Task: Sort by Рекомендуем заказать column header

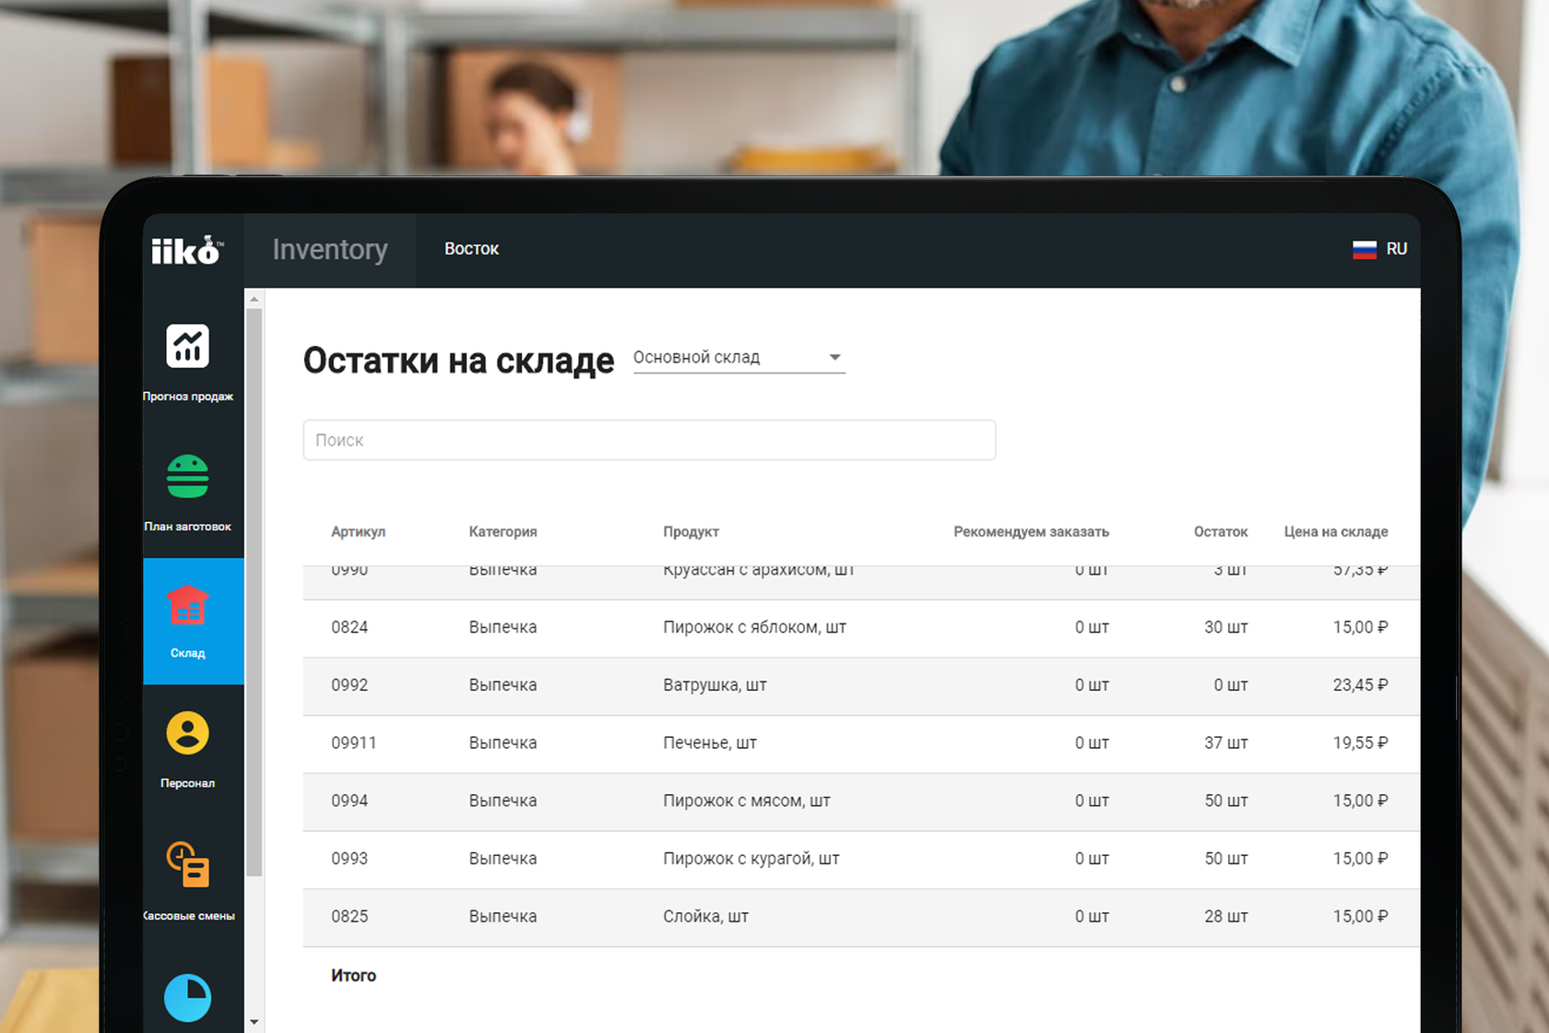Action: (1031, 532)
